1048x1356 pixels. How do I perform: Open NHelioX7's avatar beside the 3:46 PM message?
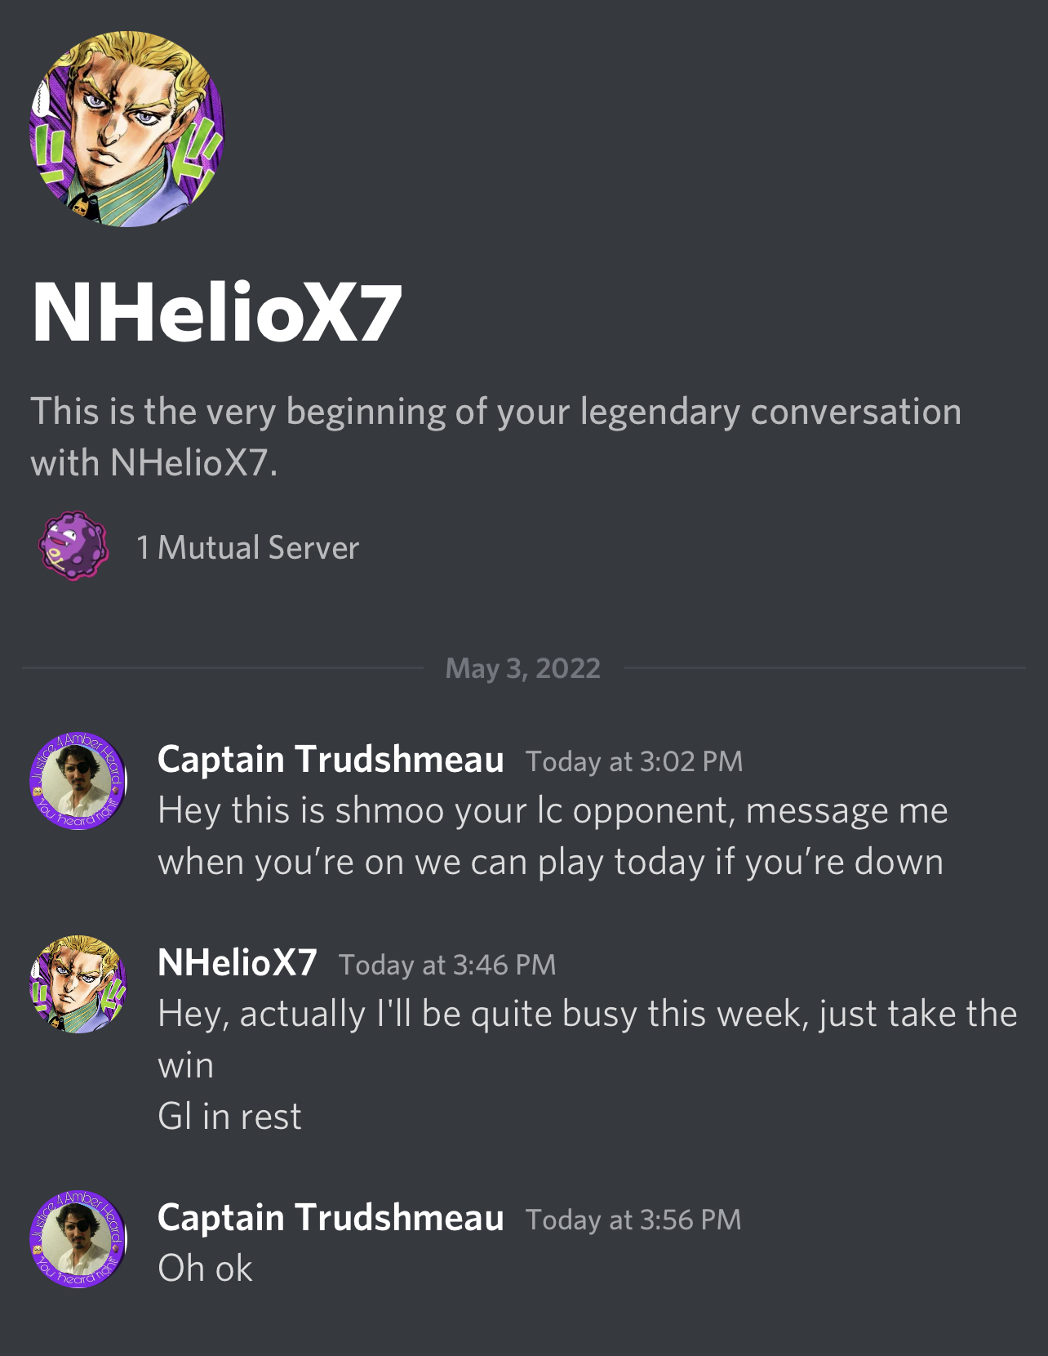point(78,984)
